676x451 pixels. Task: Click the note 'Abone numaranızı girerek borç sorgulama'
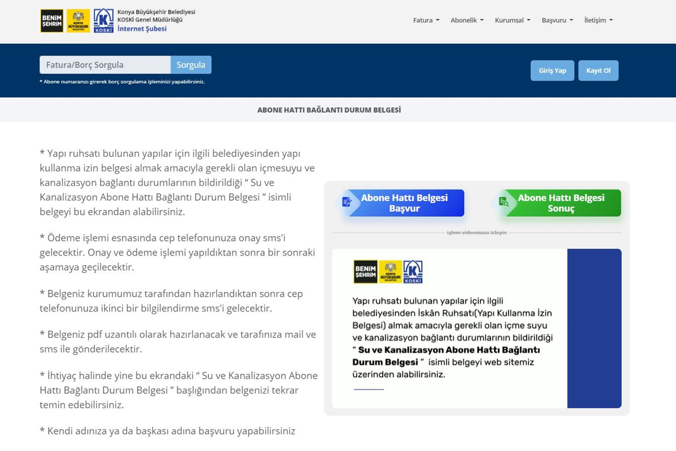pyautogui.click(x=122, y=82)
